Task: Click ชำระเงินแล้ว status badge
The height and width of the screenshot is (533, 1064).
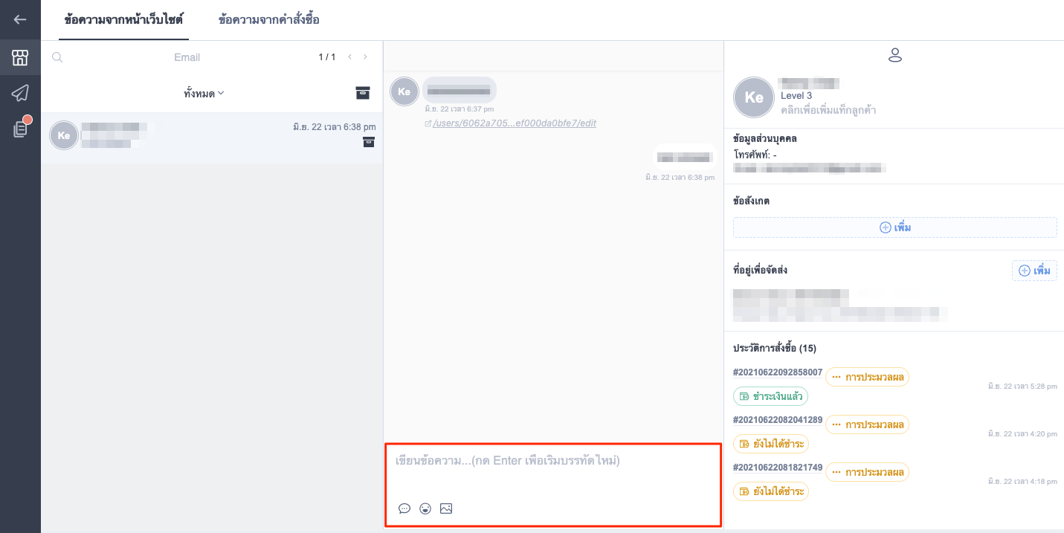Action: click(x=770, y=396)
